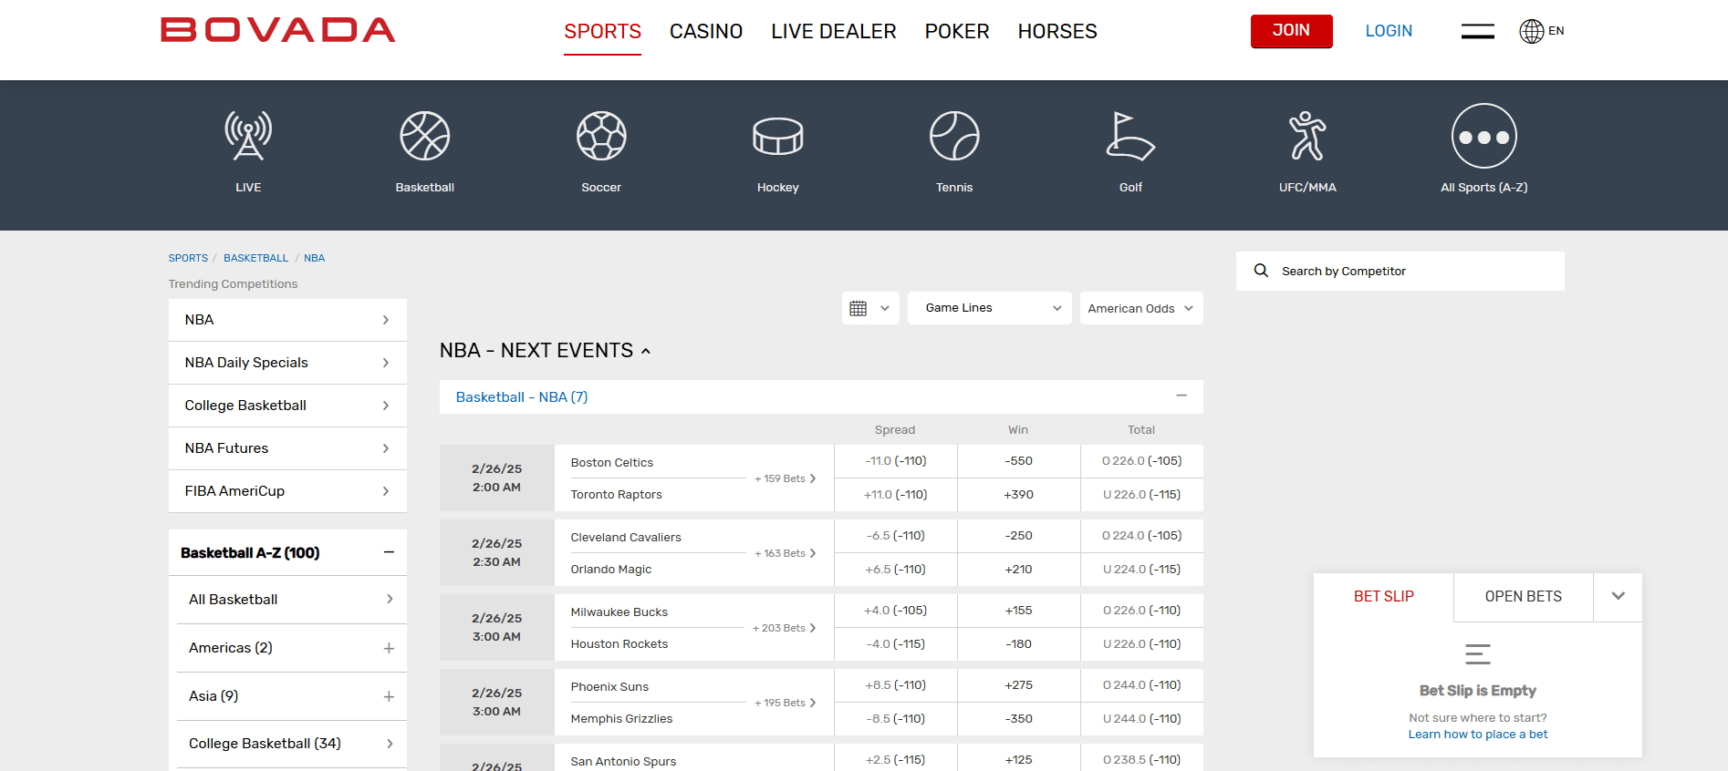Viewport: 1728px width, 771px height.
Task: Open +163 Bets for Cavaliers vs Magic
Action: pyautogui.click(x=785, y=553)
